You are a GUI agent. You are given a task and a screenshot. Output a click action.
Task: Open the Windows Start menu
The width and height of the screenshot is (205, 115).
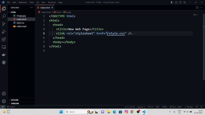pos(61,112)
